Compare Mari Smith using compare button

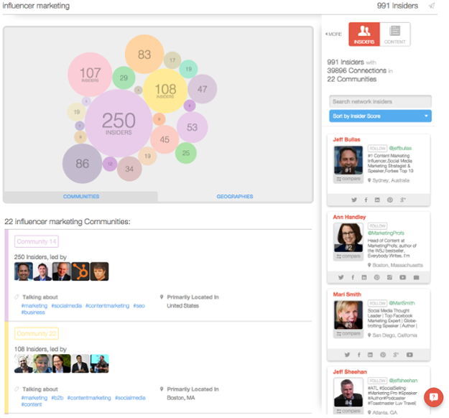(348, 334)
